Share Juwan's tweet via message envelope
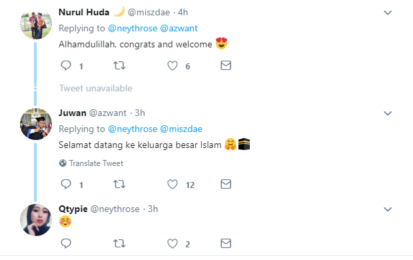 (226, 184)
